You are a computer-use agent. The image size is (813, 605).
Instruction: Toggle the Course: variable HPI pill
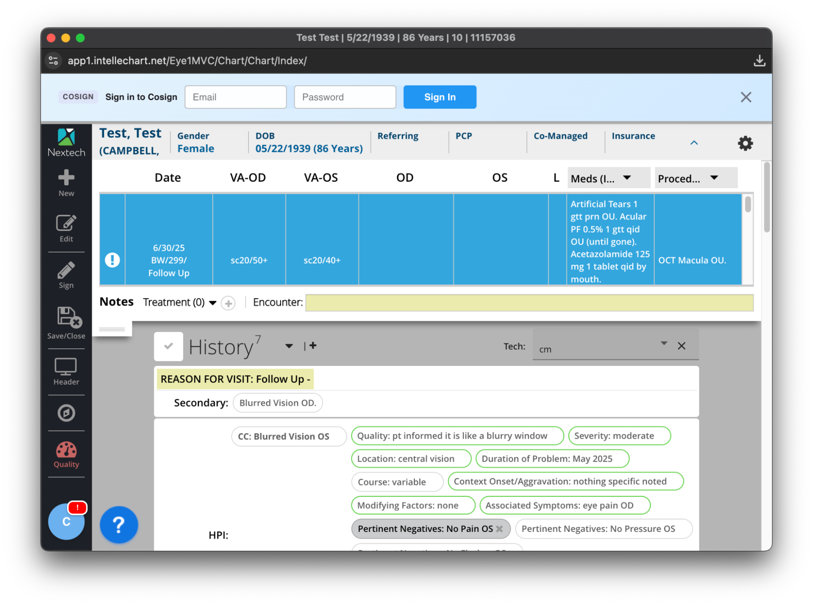click(397, 482)
